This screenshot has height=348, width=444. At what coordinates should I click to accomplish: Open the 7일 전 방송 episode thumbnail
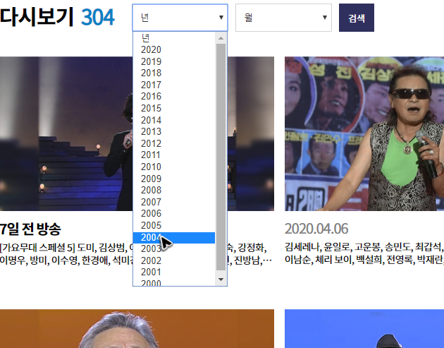pyautogui.click(x=137, y=133)
